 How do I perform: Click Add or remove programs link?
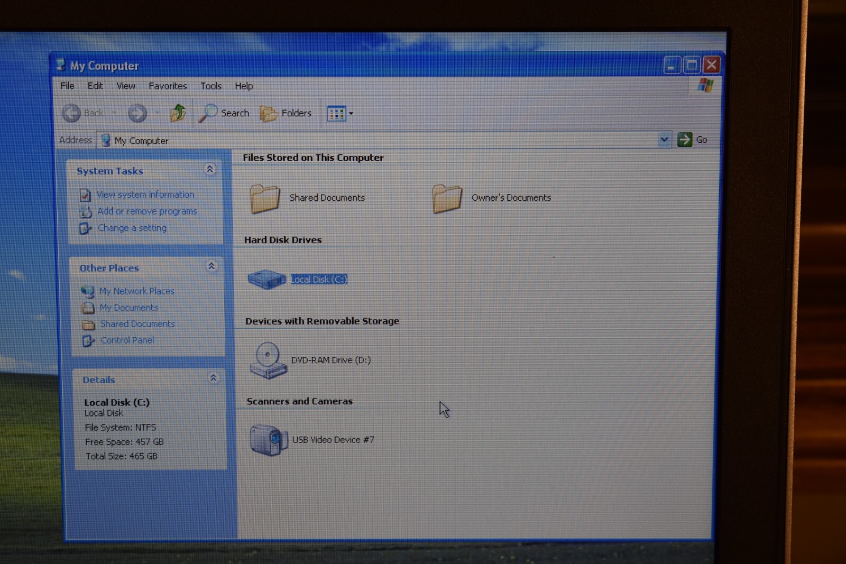147,211
